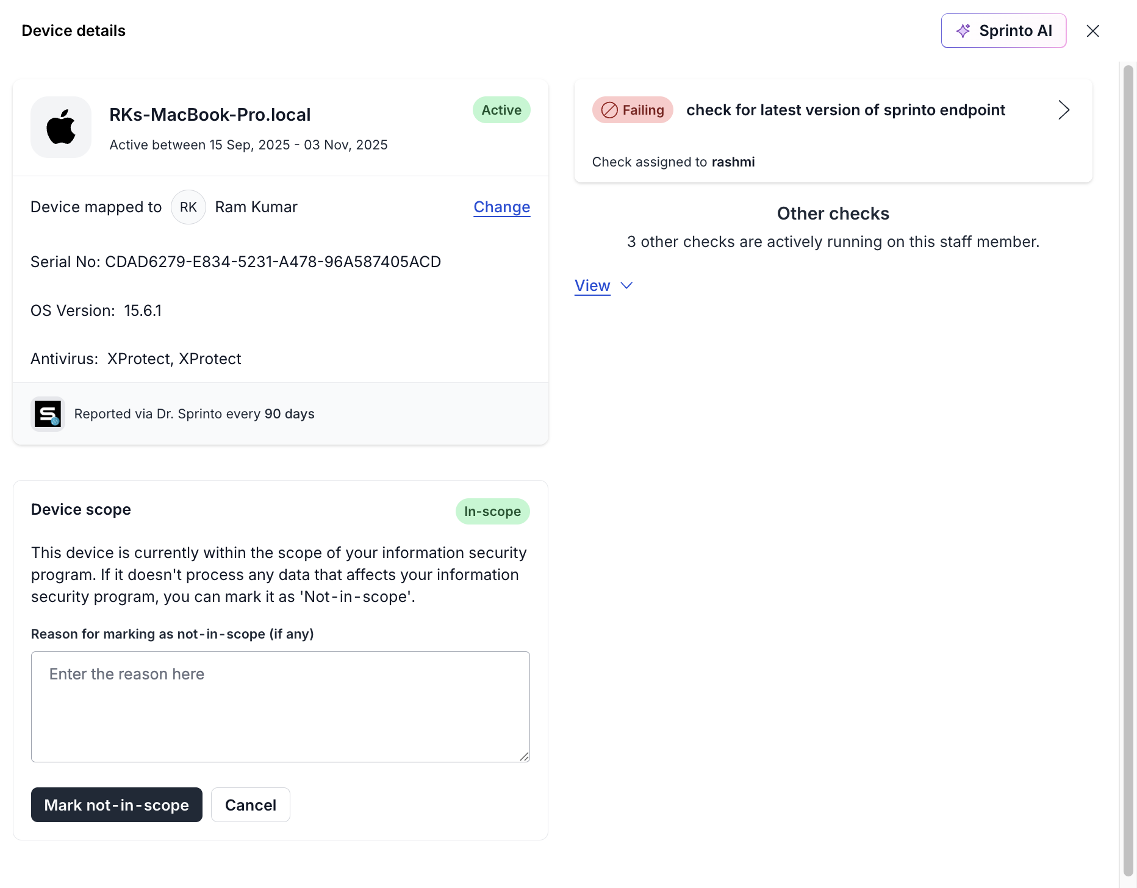Click the textarea resize handle corner
This screenshot has height=888, width=1137.
525,757
